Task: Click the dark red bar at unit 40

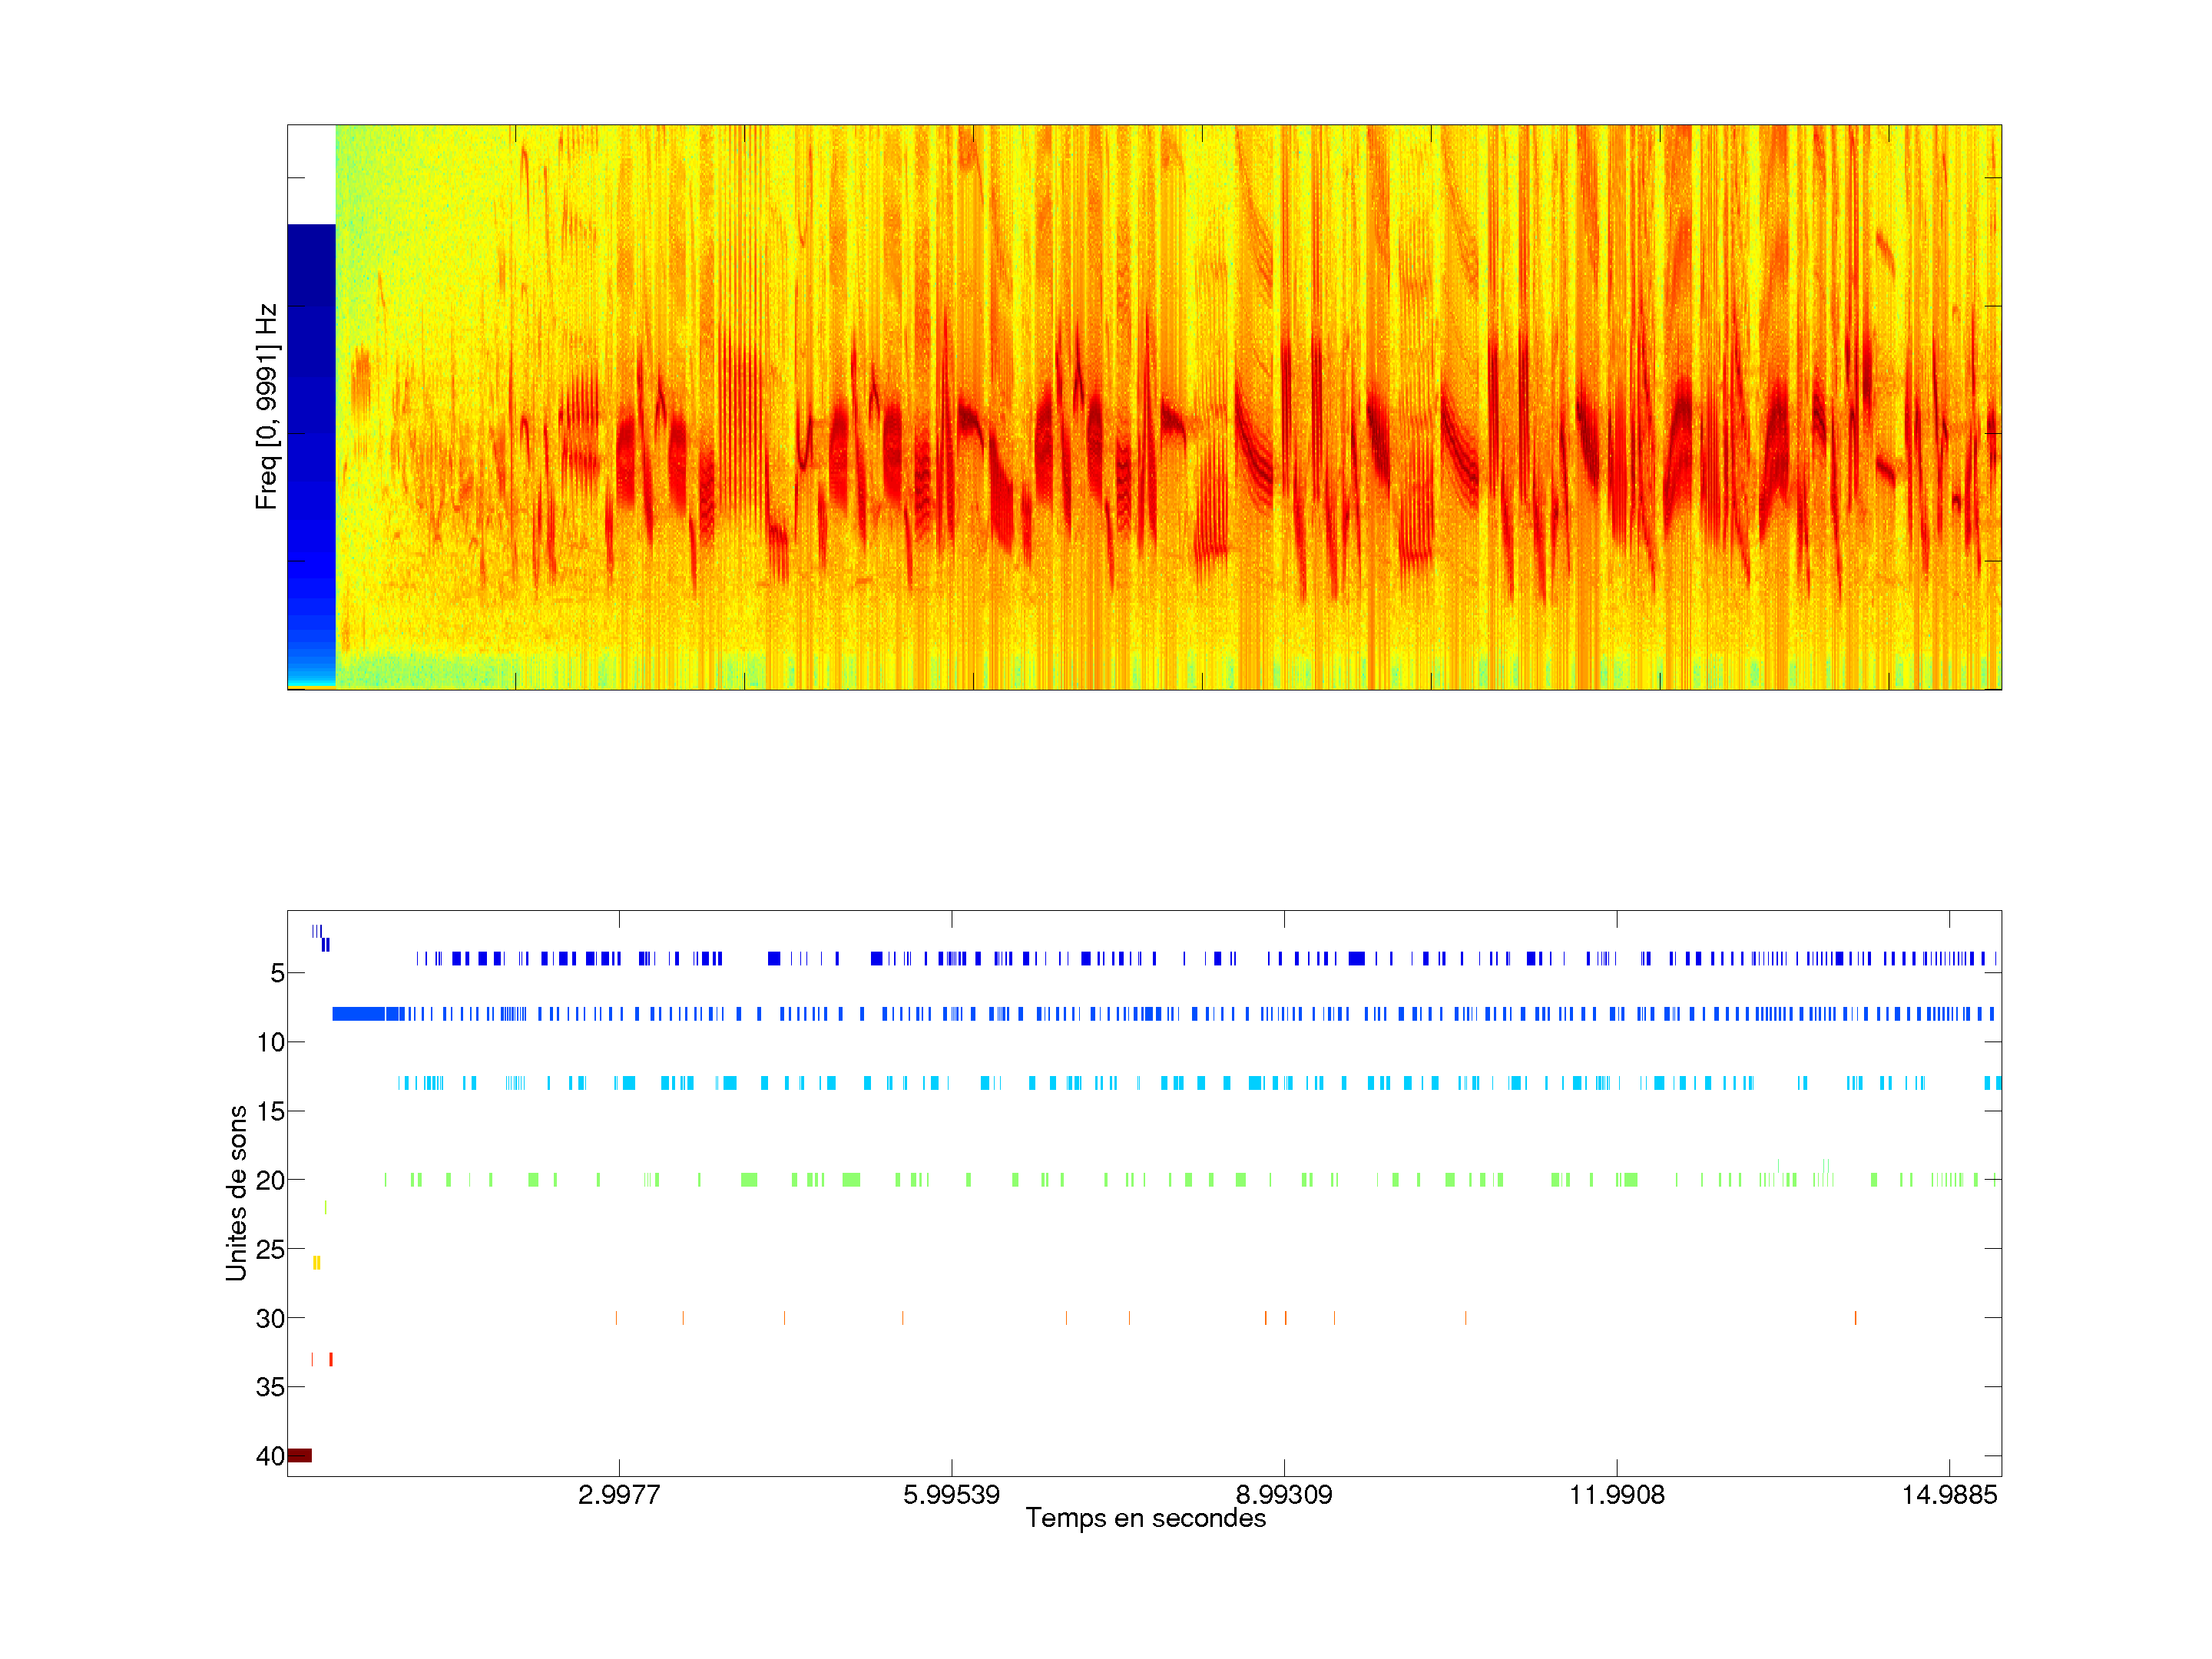Action: (300, 1455)
